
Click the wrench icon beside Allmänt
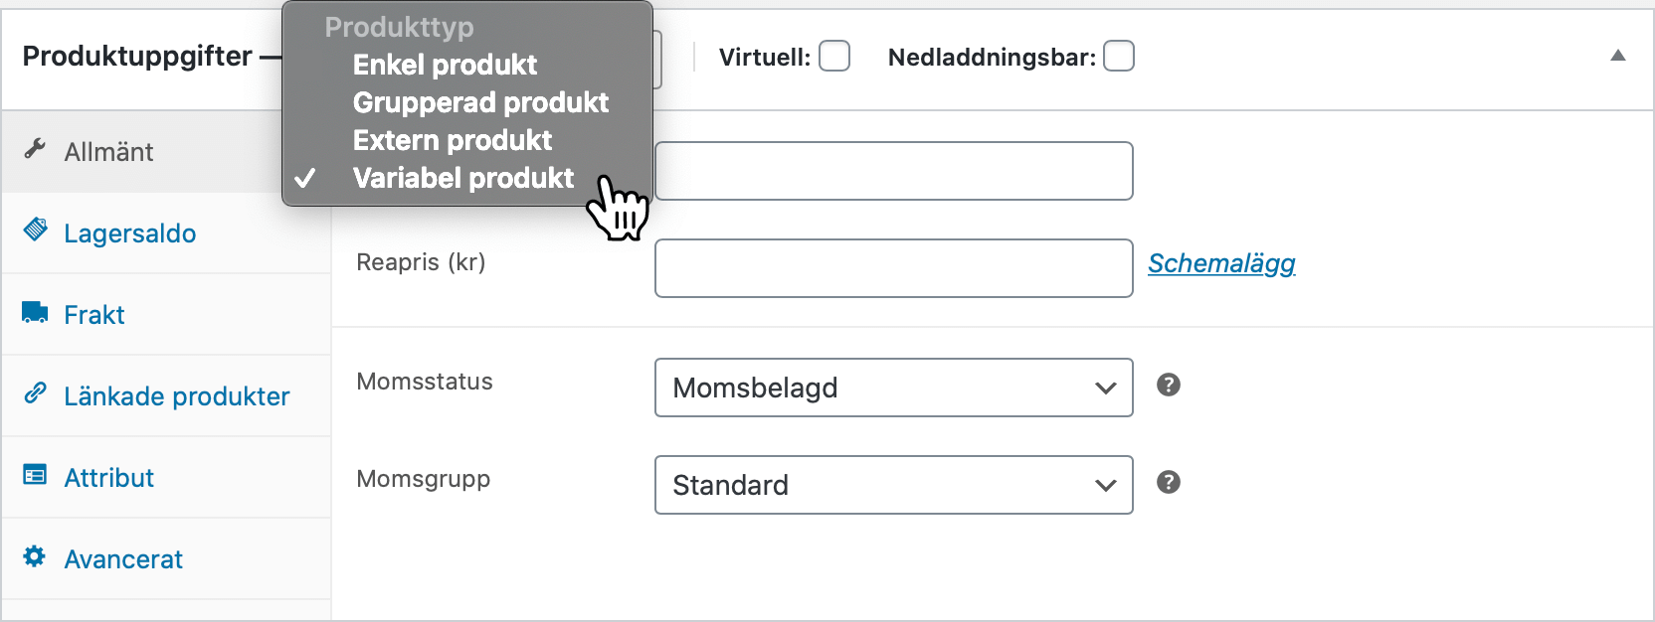pos(35,149)
